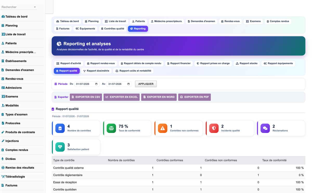Click the Taux de conformité column header
This screenshot has height=193, width=312.
(274, 160)
